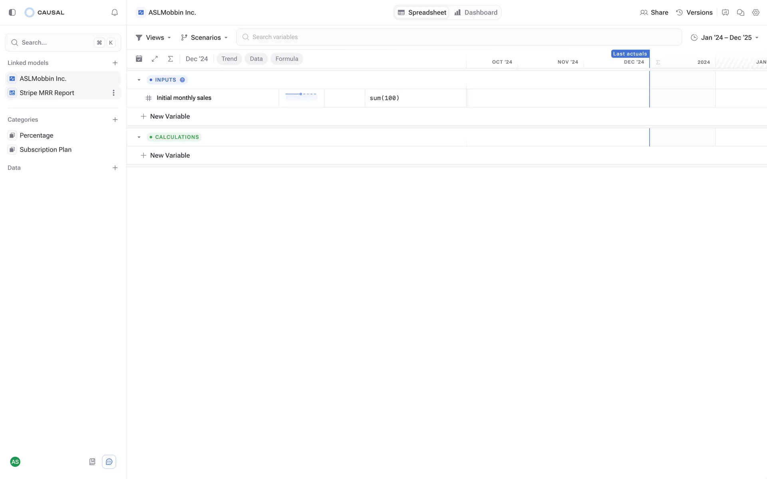Click the expand fullscreen arrows icon
767x479 pixels.
155,59
